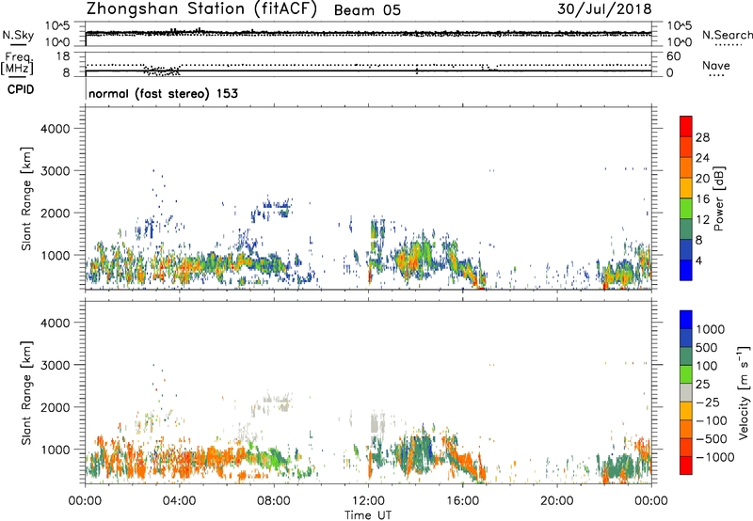This screenshot has width=753, height=521.
Task: Click the '60' Nave axis tick
Action: point(673,56)
